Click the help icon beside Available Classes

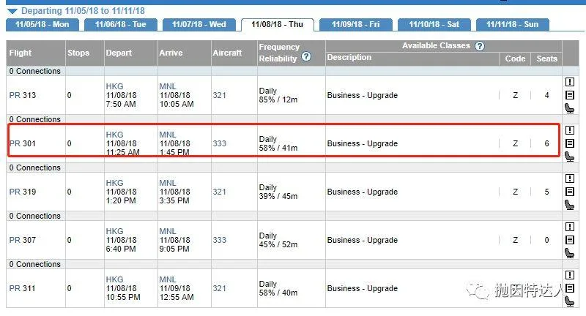[480, 46]
